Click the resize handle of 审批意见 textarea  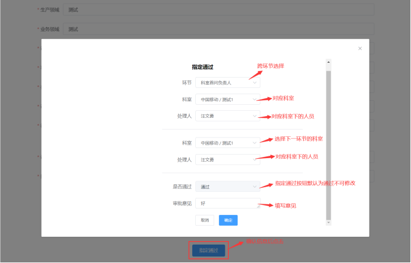[259, 207]
